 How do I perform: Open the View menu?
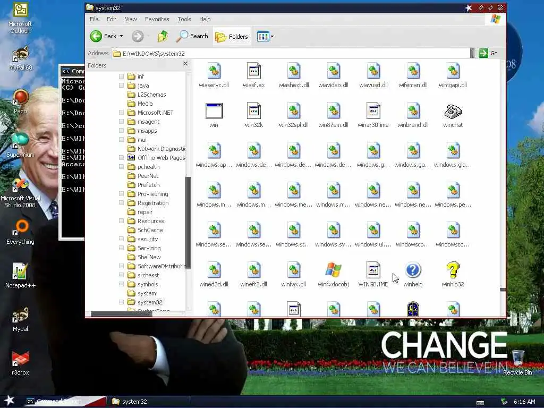pyautogui.click(x=131, y=19)
